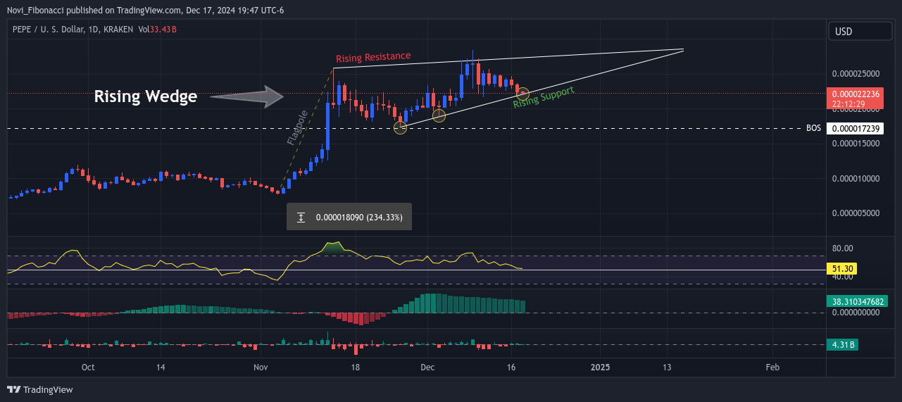This screenshot has width=902, height=402.
Task: Select the 'Rising Resistance' label
Action: [373, 57]
